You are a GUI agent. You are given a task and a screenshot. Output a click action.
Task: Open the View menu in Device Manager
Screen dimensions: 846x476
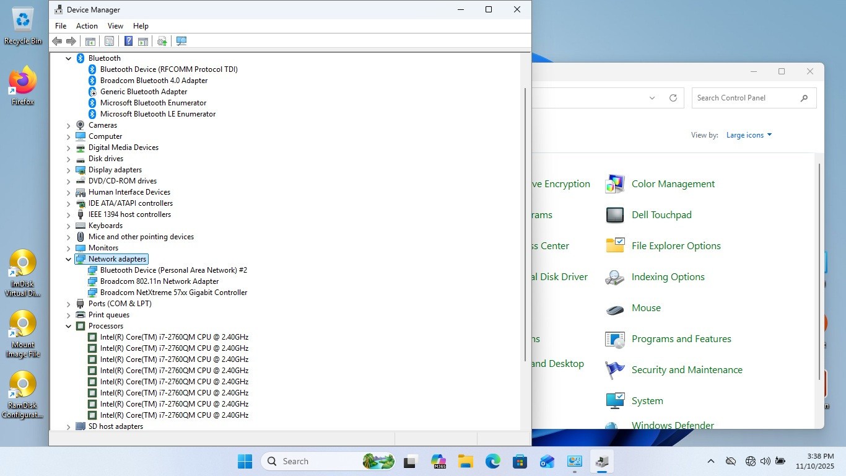115,26
